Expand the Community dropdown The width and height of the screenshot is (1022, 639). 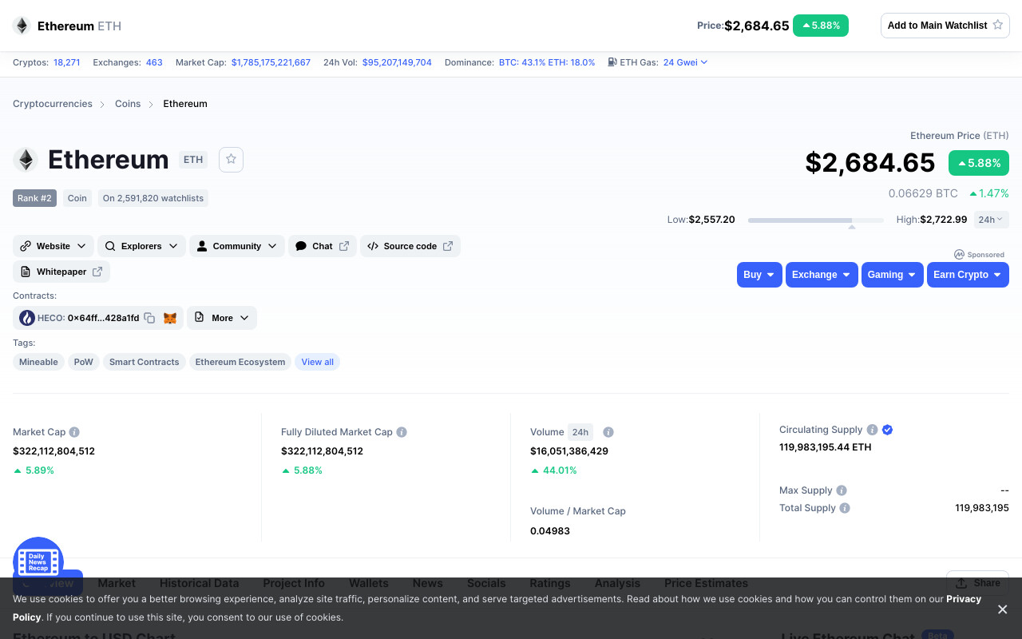pyautogui.click(x=237, y=246)
